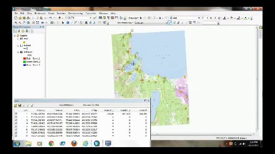Viewport: 275px width, 154px height.
Task: Open File Explorer from the taskbar
Action: click(x=28, y=144)
